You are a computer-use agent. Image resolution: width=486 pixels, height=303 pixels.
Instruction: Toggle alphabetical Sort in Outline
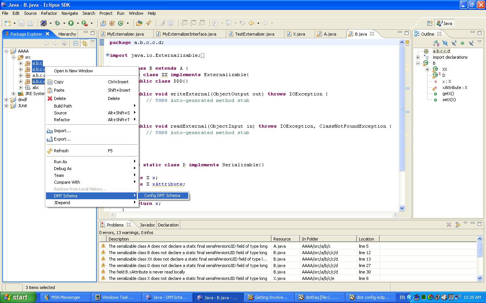point(437,43)
